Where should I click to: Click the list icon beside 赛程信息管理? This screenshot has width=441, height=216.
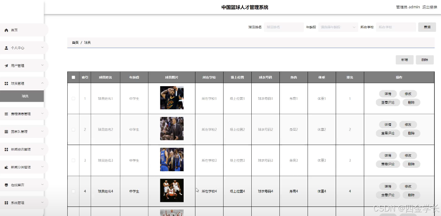coord(6,114)
